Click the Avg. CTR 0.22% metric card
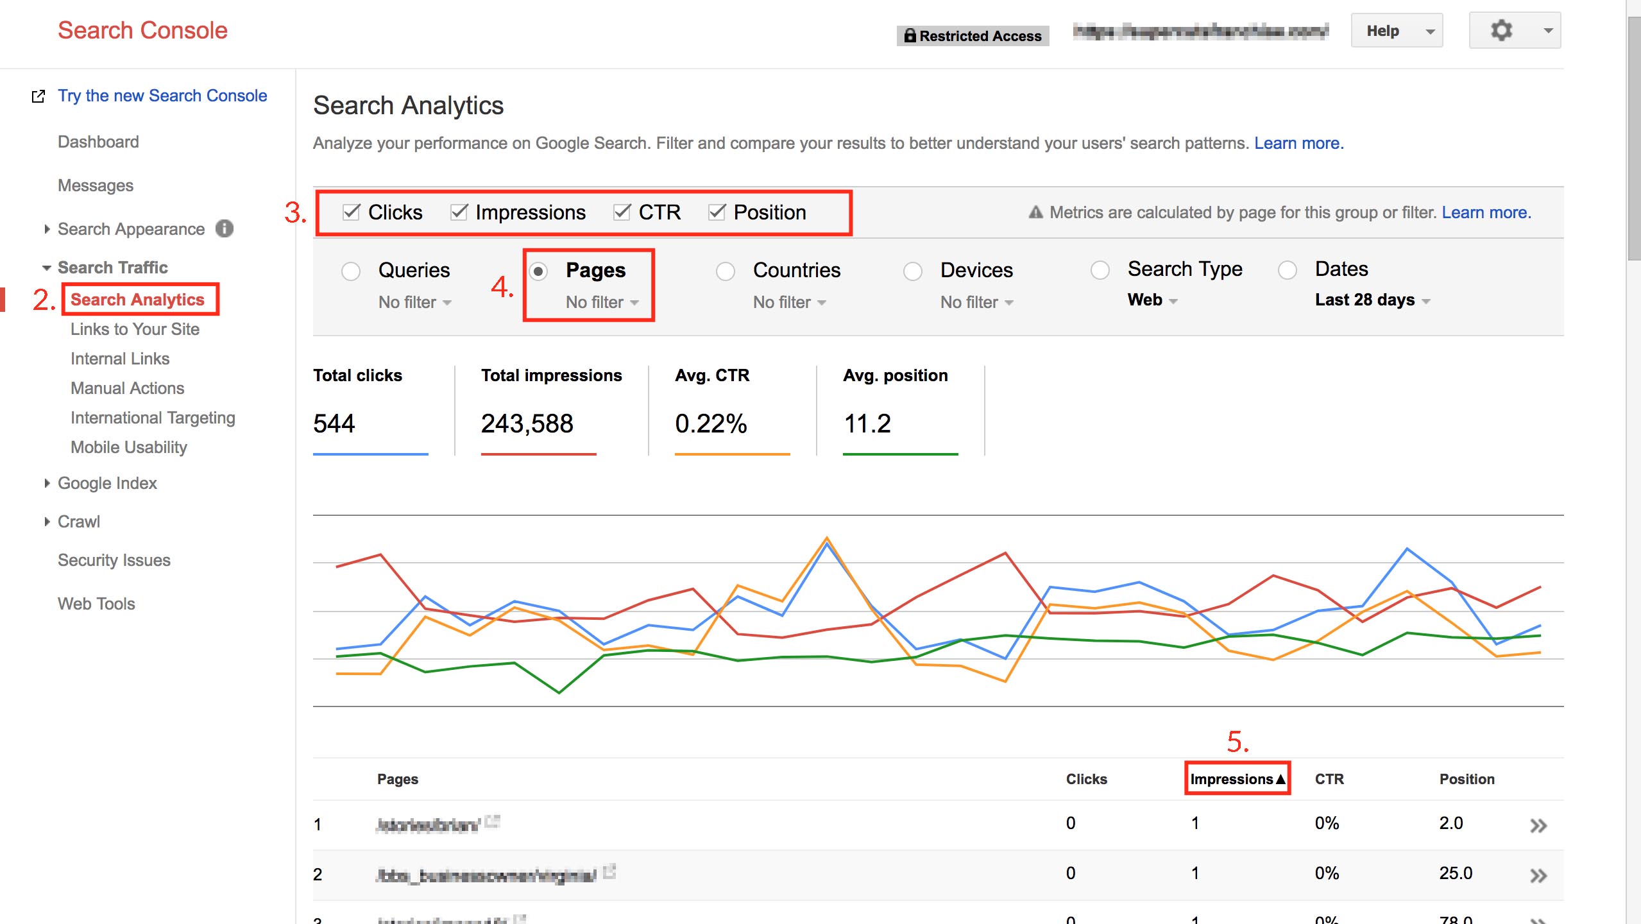This screenshot has height=924, width=1641. [732, 411]
